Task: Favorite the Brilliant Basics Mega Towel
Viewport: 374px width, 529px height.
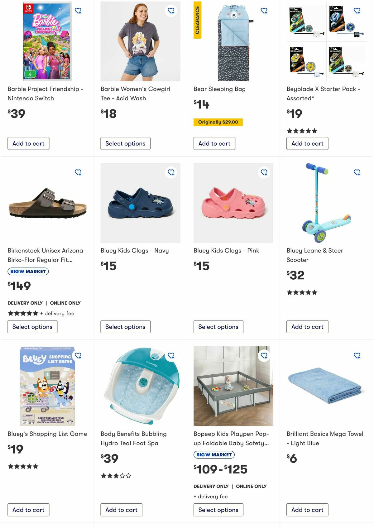Action: (x=357, y=355)
